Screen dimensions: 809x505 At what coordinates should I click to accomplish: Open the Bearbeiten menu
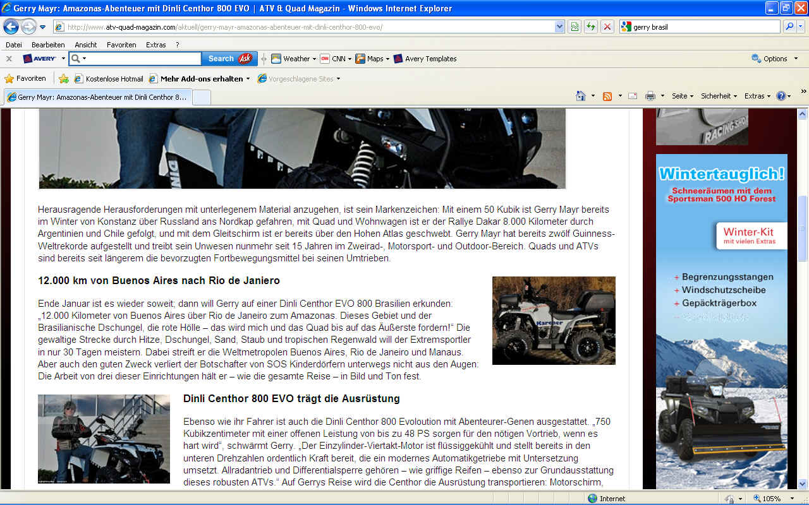coord(48,45)
